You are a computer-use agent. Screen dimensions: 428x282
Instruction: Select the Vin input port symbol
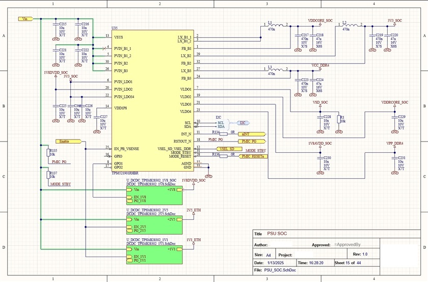tap(25, 19)
